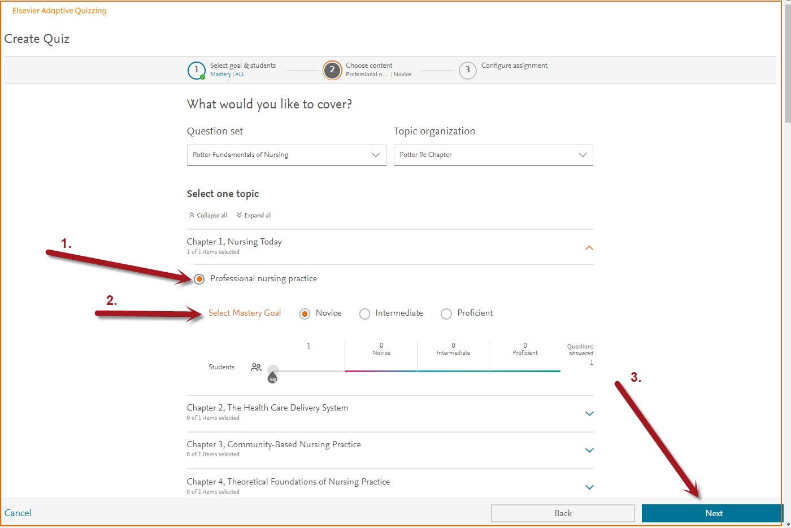
Task: Click the step 1 Select goal & students circle
Action: tap(196, 70)
